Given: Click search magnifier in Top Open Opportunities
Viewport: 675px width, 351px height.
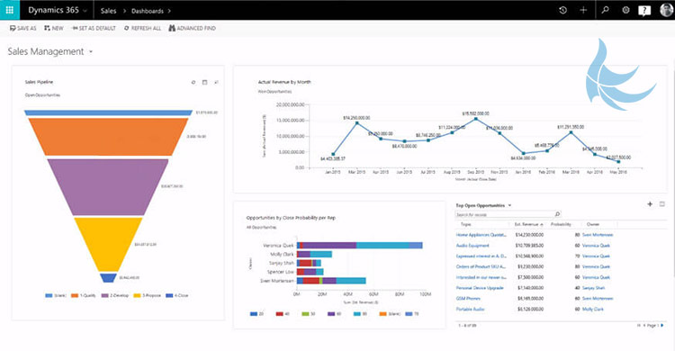Looking at the screenshot, I should [557, 214].
